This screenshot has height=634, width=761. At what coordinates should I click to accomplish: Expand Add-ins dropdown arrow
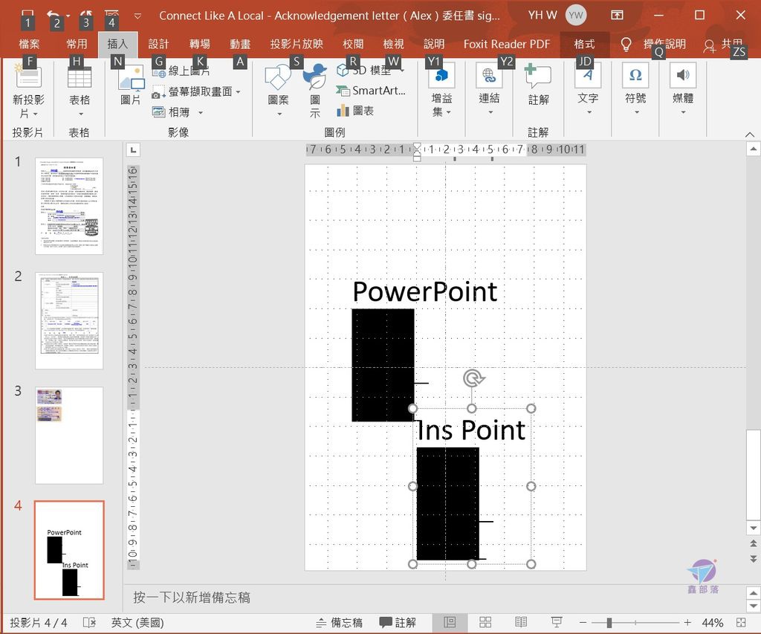[x=448, y=113]
